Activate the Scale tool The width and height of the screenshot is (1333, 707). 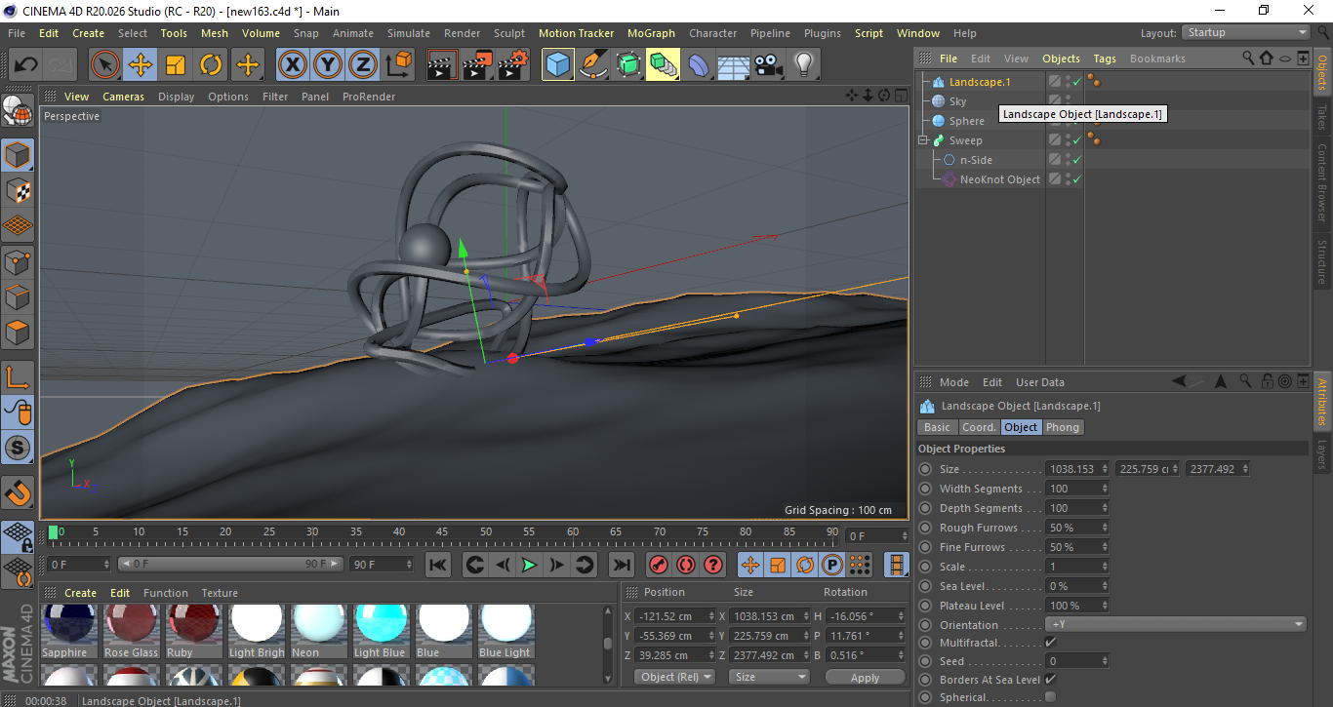[x=176, y=65]
